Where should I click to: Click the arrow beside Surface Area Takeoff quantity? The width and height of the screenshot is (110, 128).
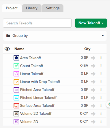(x=93, y=106)
